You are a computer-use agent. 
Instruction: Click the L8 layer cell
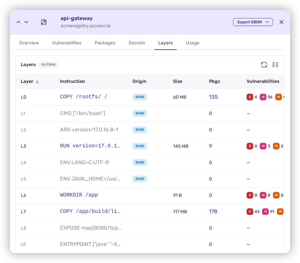(23, 228)
